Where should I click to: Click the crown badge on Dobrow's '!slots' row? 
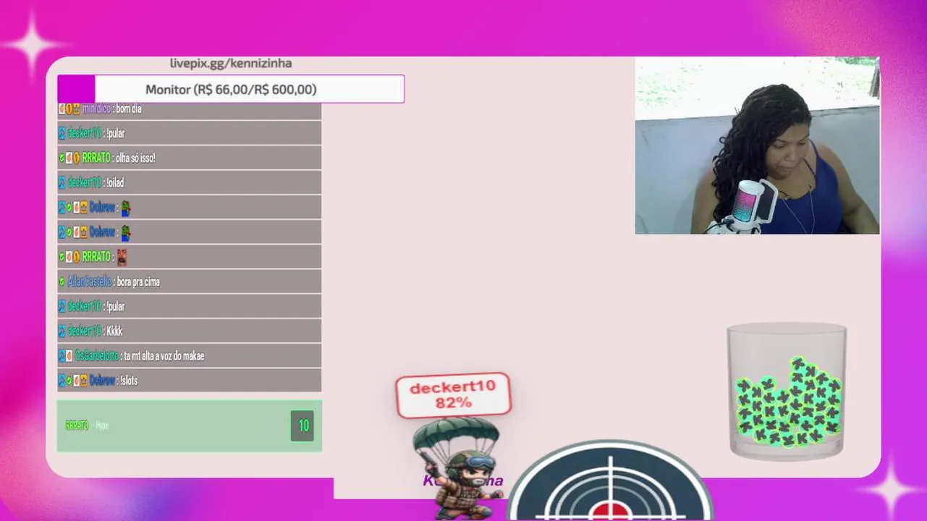point(84,380)
